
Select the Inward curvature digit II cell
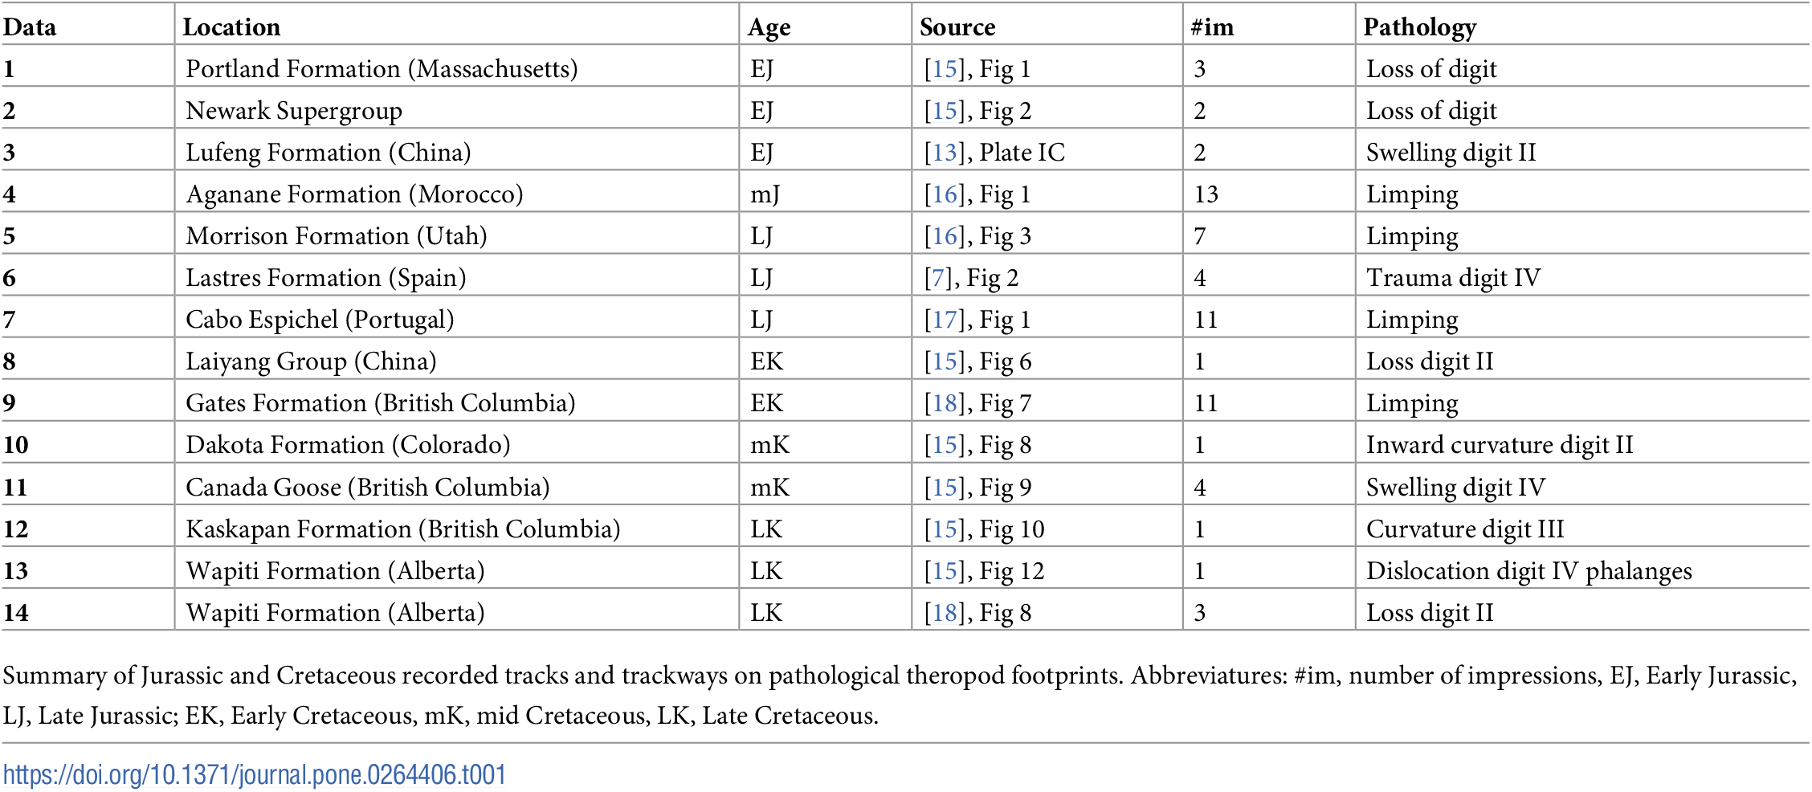[1500, 445]
